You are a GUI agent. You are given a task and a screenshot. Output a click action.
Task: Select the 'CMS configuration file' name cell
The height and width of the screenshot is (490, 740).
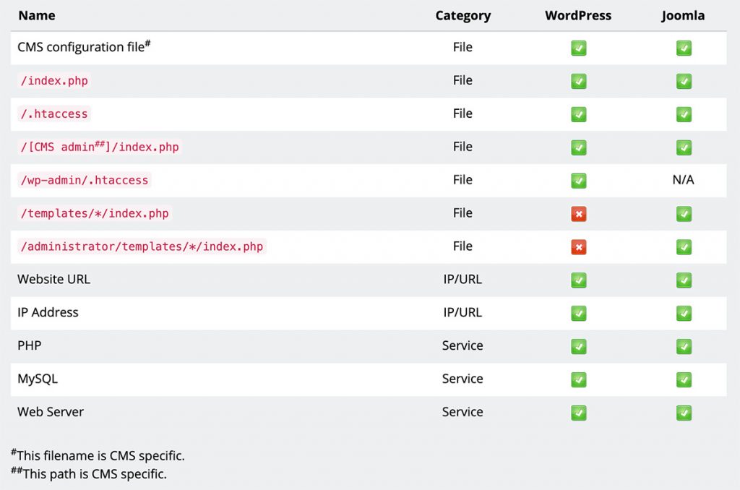[x=84, y=47]
